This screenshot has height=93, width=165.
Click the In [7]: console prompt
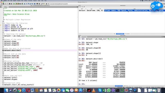click(82, 84)
